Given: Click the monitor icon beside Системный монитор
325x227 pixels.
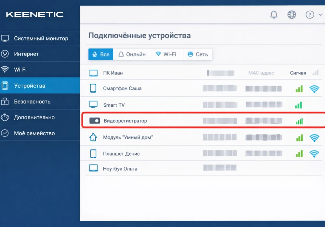Looking at the screenshot, I should point(5,38).
